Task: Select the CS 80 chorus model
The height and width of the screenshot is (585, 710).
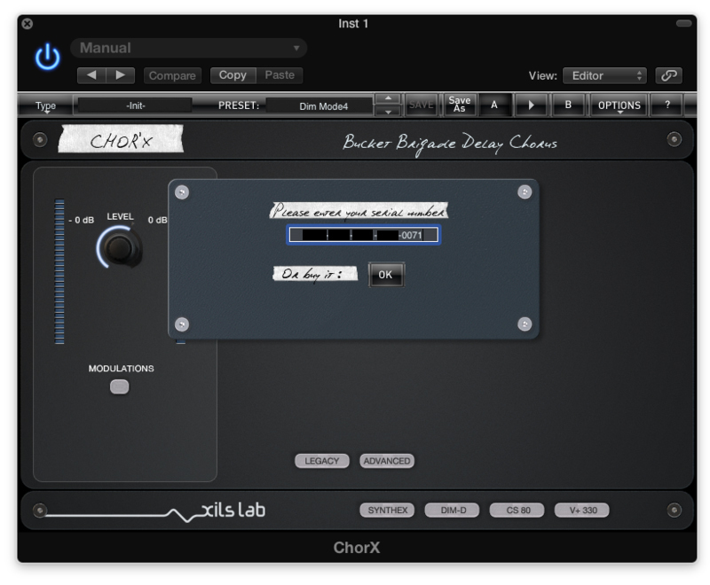Action: point(517,510)
